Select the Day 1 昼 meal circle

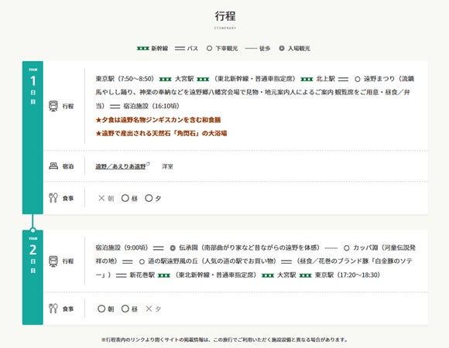coord(125,198)
